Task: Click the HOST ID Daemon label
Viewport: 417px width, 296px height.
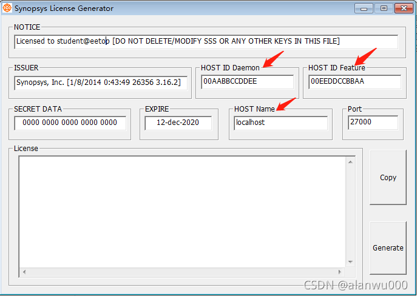Action: click(x=230, y=68)
